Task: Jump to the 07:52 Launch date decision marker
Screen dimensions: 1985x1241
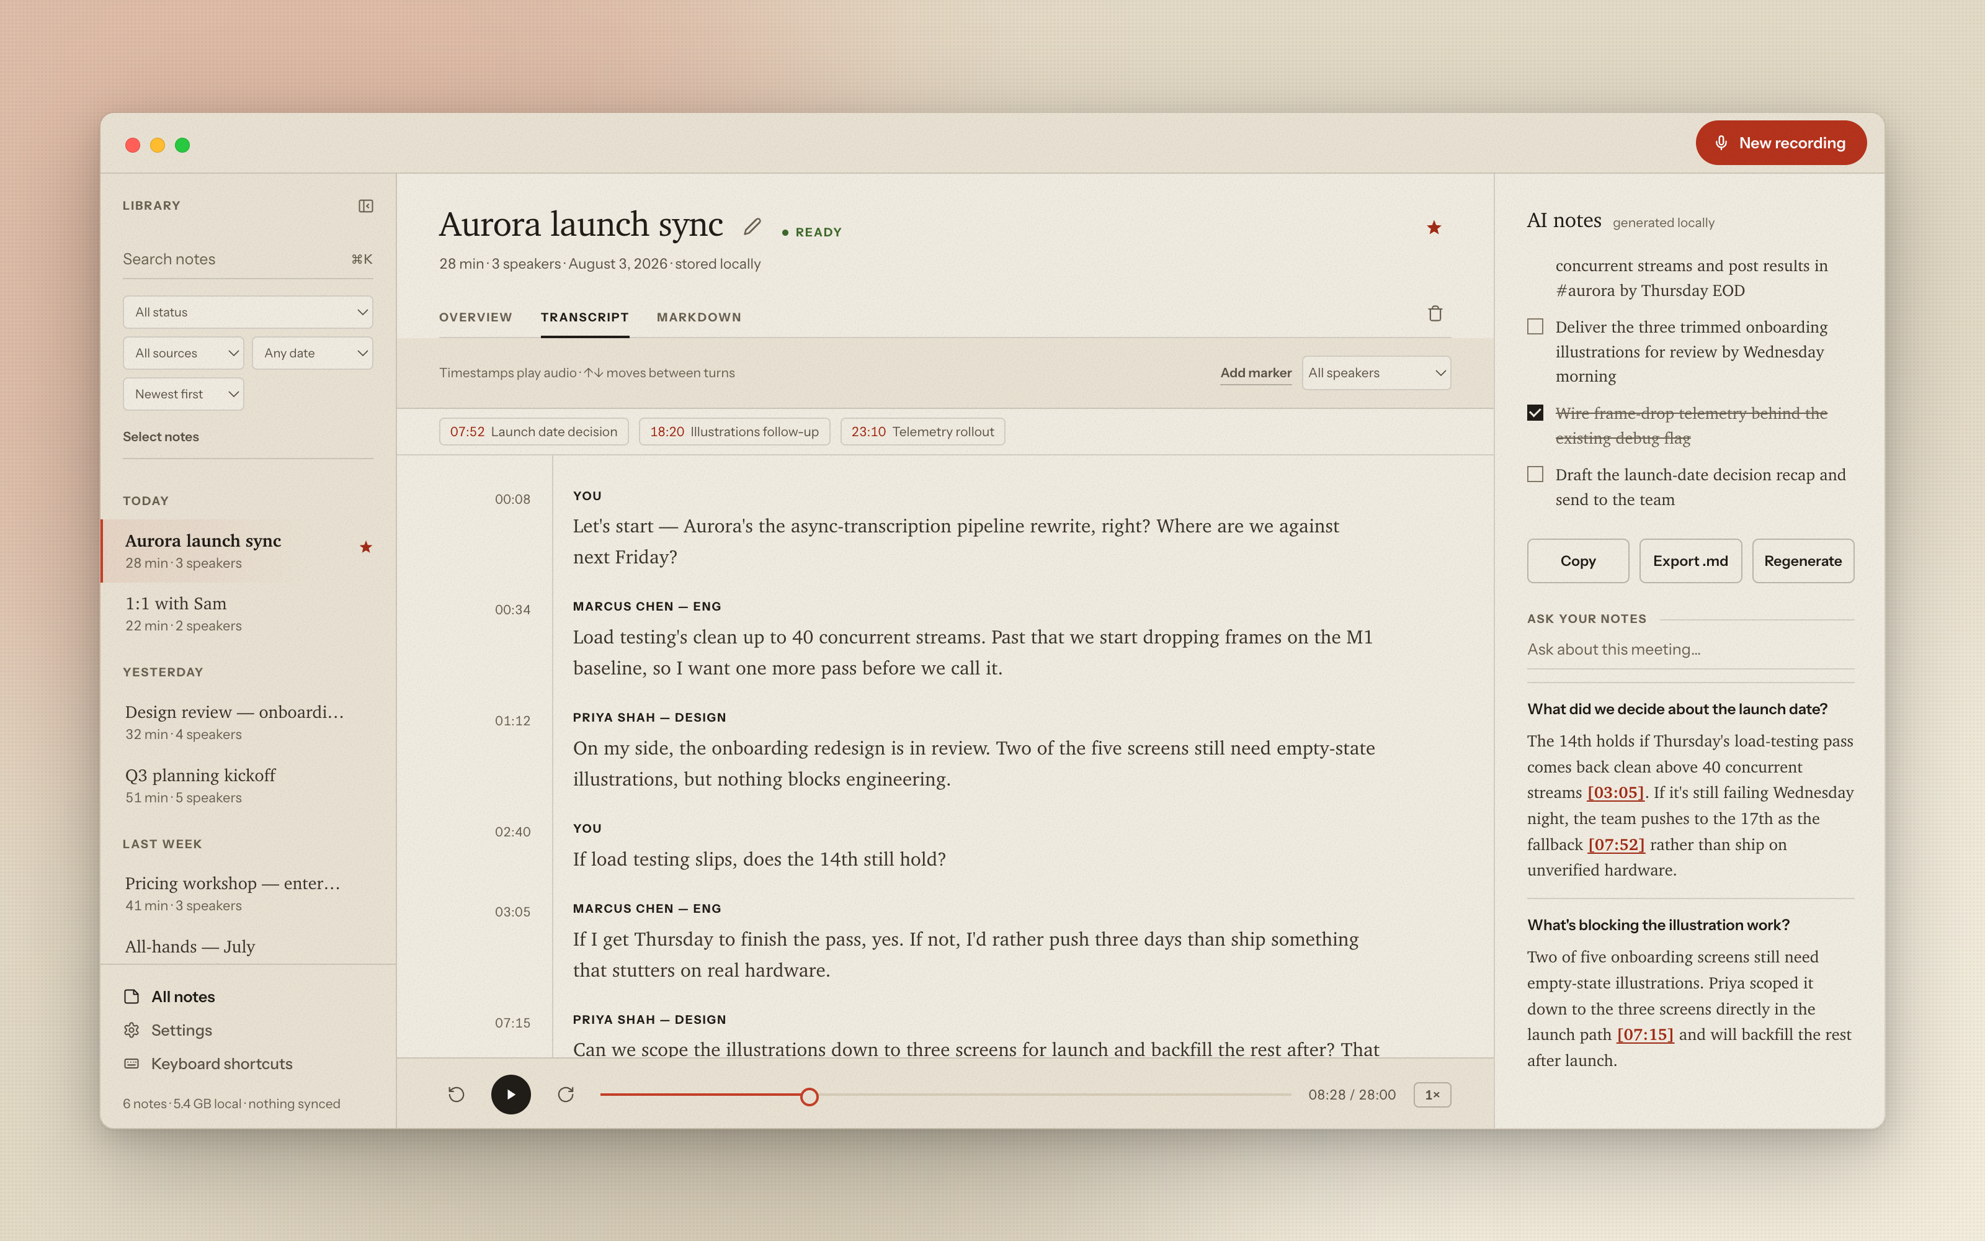Action: [533, 432]
